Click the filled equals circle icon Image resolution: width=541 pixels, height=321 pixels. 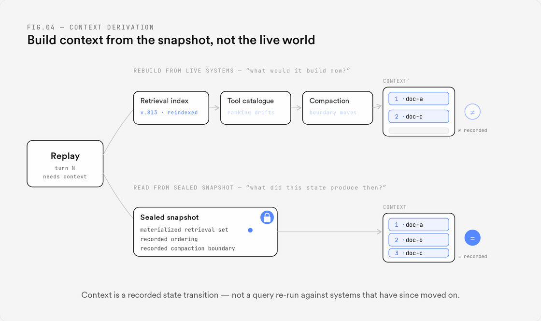click(472, 238)
